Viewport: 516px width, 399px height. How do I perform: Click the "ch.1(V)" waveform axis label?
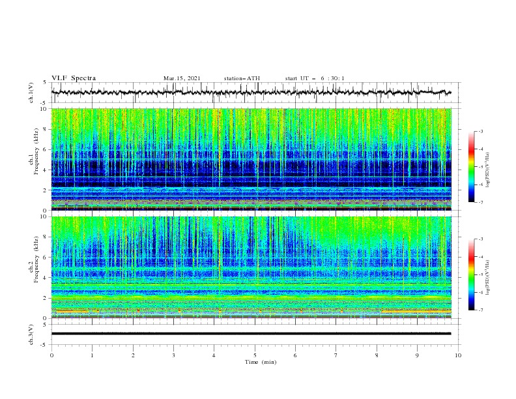tap(31, 93)
